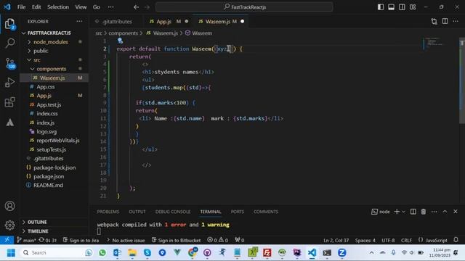Click the command center search box FastTrackReactjs
Viewport: 465px width, 261px height.
244,7
